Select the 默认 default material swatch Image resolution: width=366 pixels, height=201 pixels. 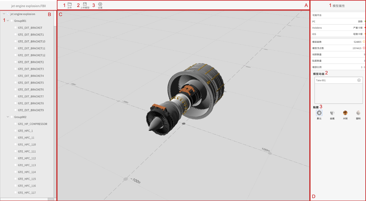tap(319, 113)
